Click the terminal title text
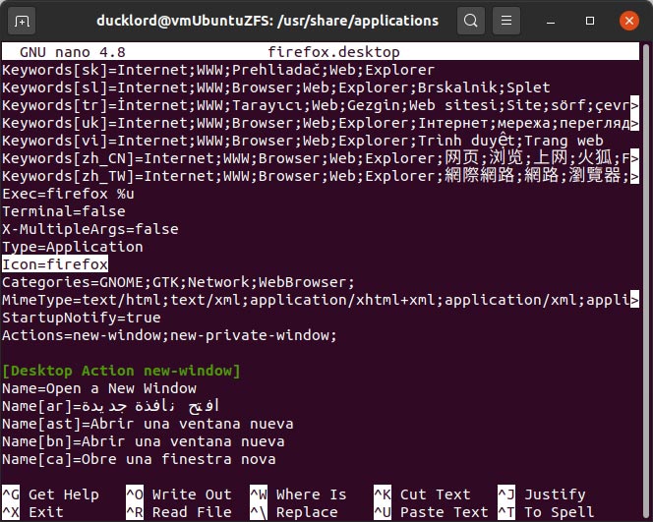The image size is (653, 522). tap(267, 21)
